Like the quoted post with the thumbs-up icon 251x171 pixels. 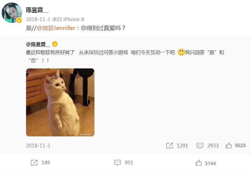click(x=228, y=146)
